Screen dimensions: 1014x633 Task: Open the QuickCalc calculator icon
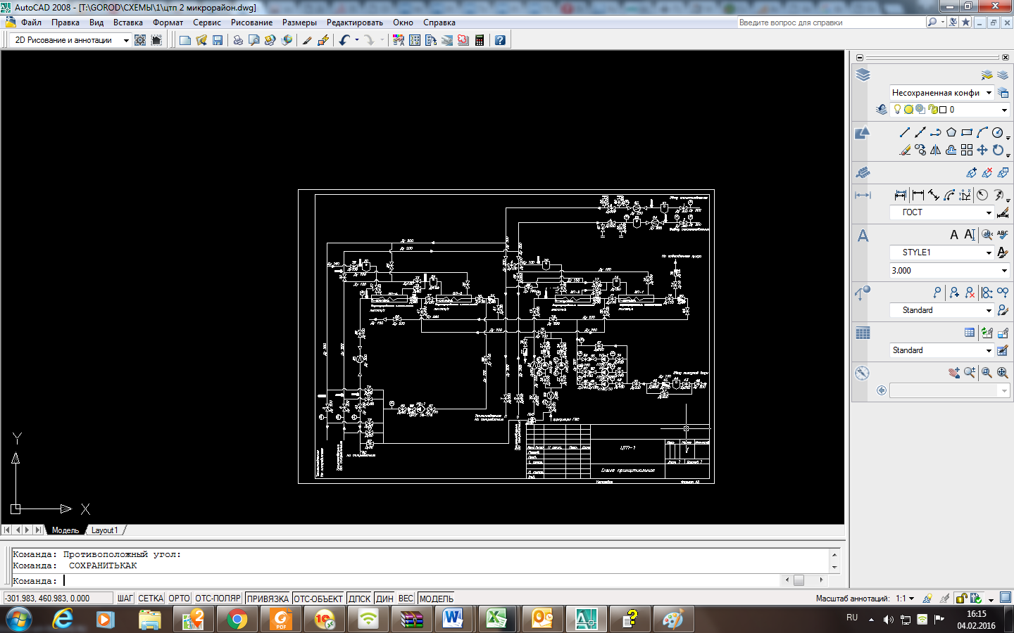pyautogui.click(x=480, y=40)
